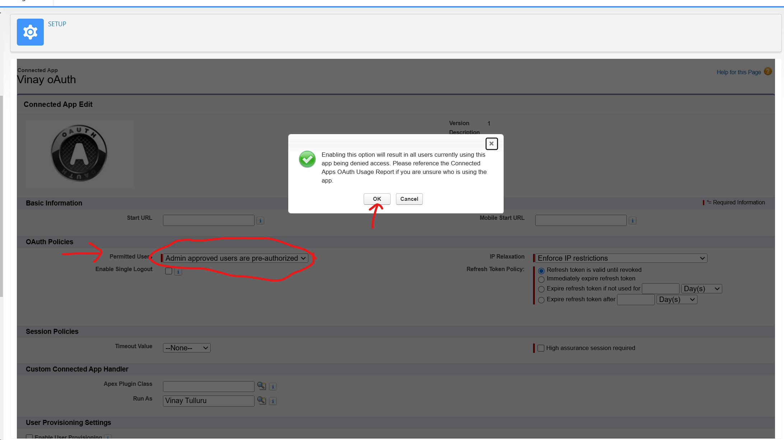Open the IP Relaxation dropdown
The height and width of the screenshot is (440, 784).
(621, 258)
